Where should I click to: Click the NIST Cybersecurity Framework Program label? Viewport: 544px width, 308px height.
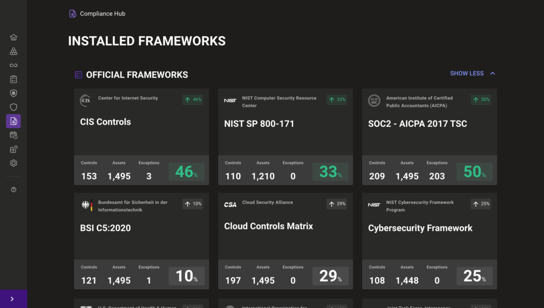pos(420,206)
